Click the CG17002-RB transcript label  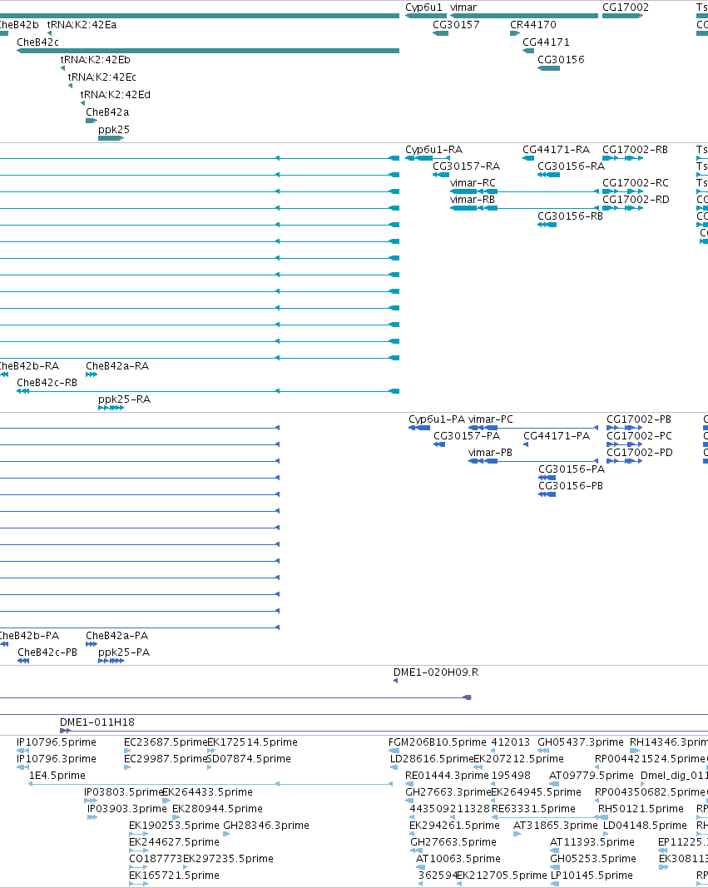[x=635, y=150]
